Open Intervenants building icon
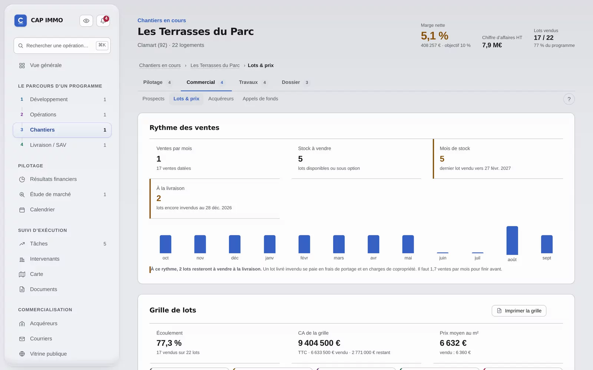Image resolution: width=593 pixels, height=370 pixels. click(x=22, y=259)
